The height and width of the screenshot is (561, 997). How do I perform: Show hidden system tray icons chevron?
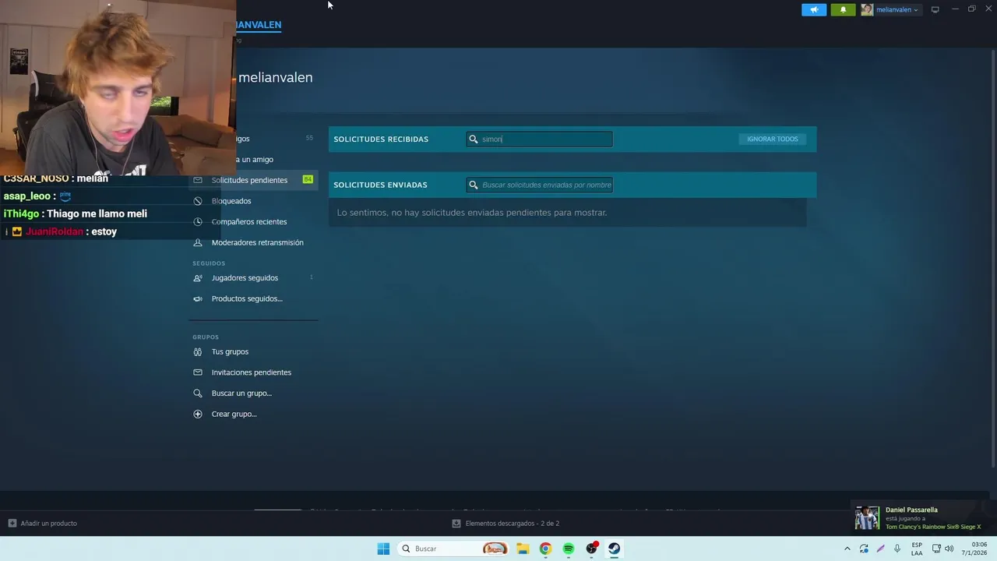pyautogui.click(x=847, y=549)
